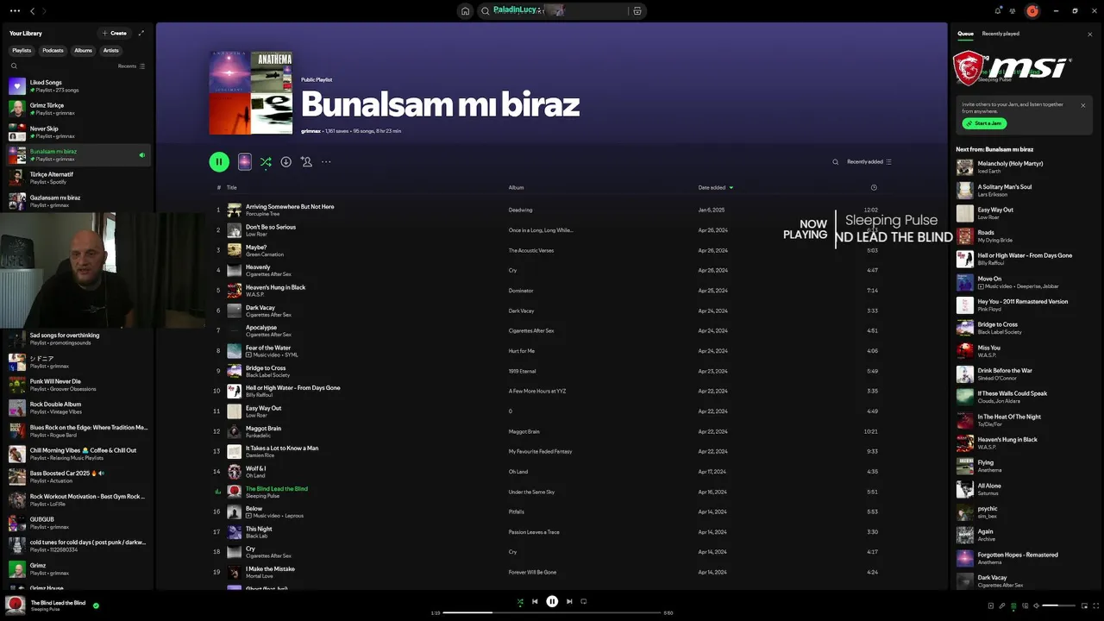Select queue item Bridge to Cross

1022,328
